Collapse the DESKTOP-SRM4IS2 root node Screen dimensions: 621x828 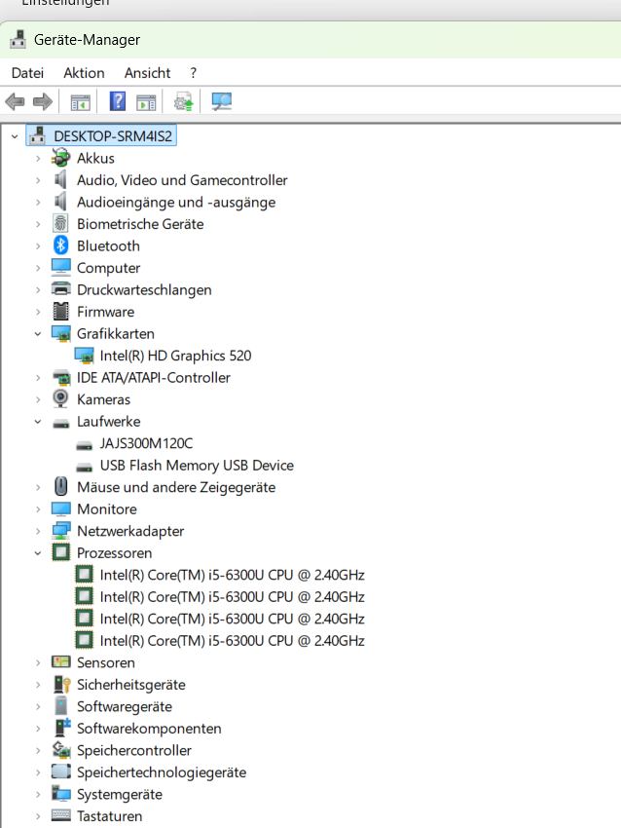tap(15, 136)
